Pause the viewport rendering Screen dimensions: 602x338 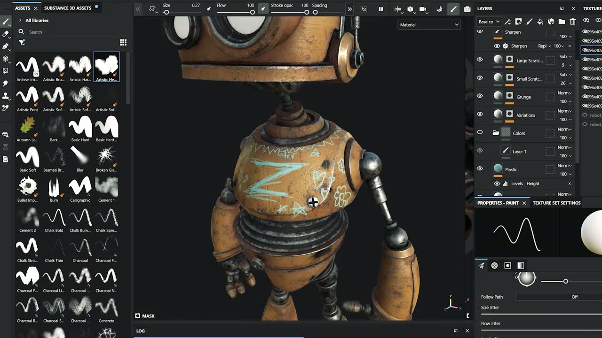[x=381, y=9]
